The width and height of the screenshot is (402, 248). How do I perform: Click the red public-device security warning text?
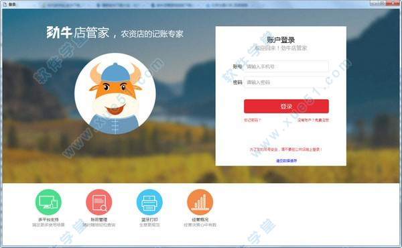286,149
